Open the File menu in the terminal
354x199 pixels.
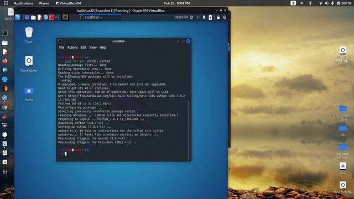61,48
